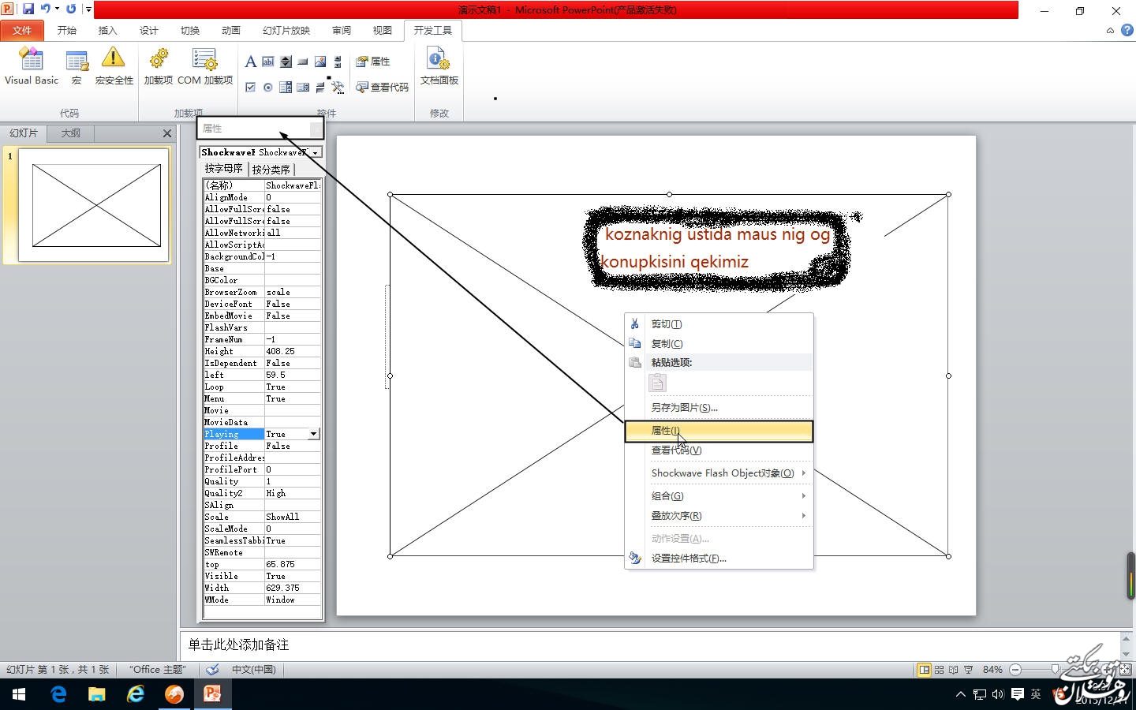Open ShockwaveFlash object selector dropdown
This screenshot has height=710, width=1136.
point(316,152)
